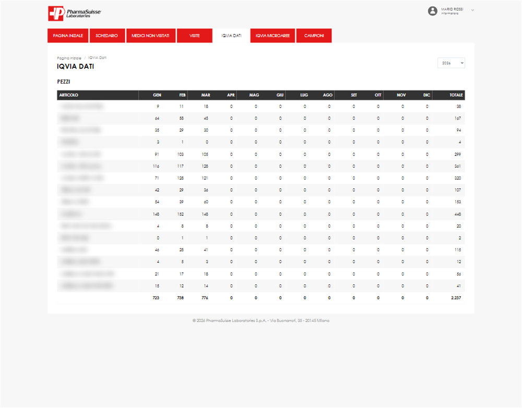522x408 pixels.
Task: Click the FEB column total 738
Action: [x=181, y=298]
